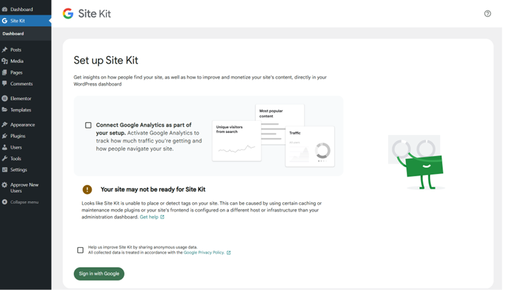Click the Settings icon in sidebar
The height and width of the screenshot is (290, 506).
point(5,170)
